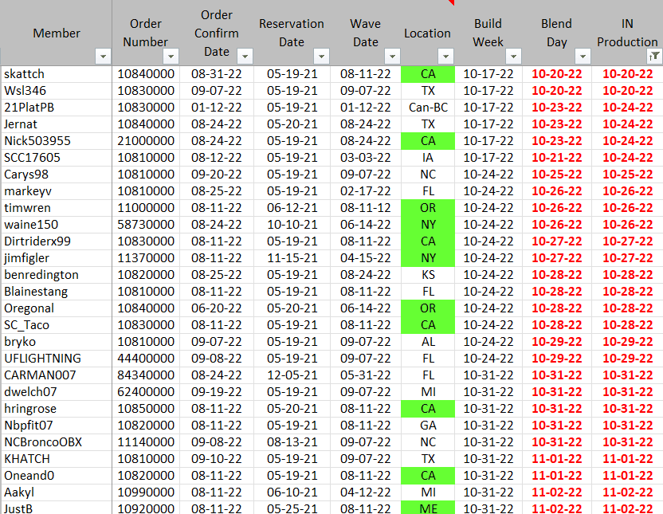The height and width of the screenshot is (514, 663).
Task: Select the NCBroncoOBX member cell
Action: tap(56, 442)
